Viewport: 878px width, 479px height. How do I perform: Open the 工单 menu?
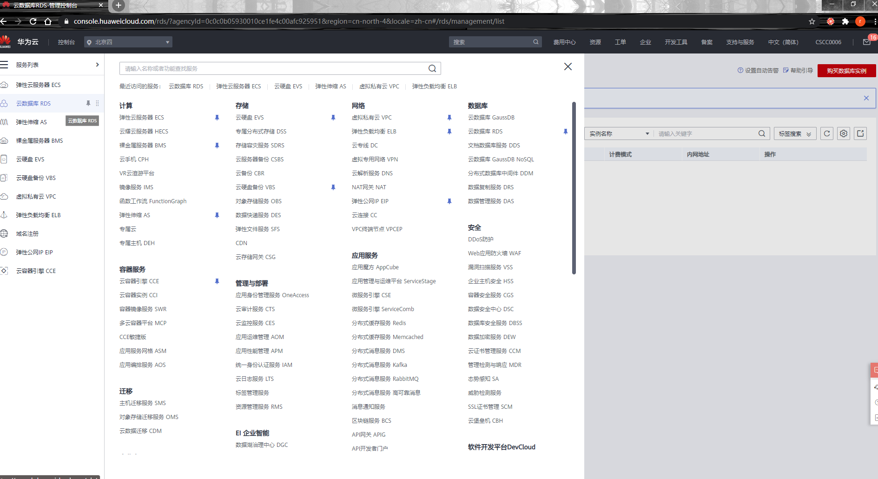[x=621, y=42]
